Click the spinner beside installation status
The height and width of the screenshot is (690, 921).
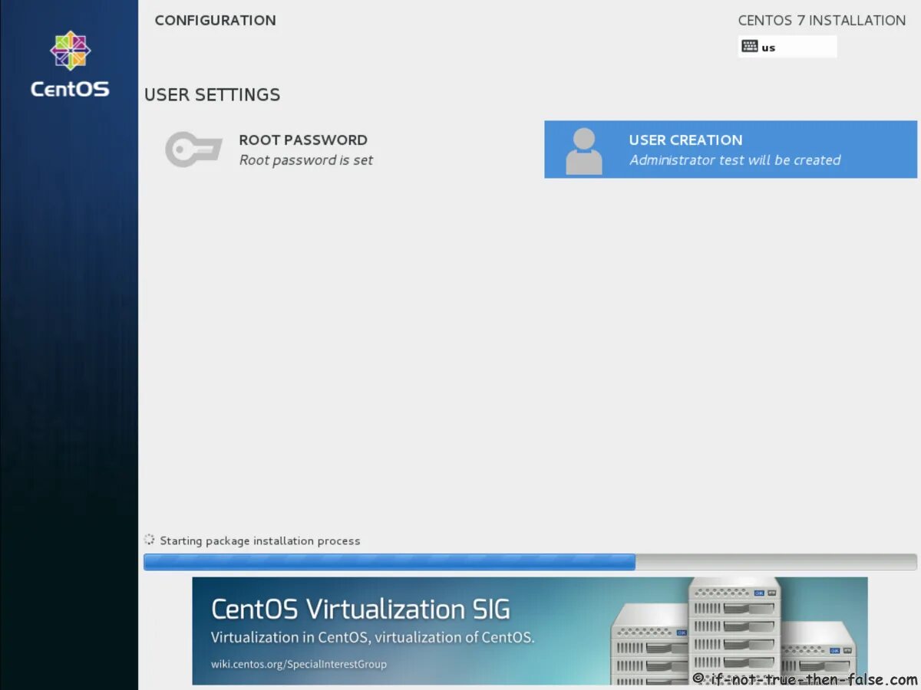pos(150,540)
